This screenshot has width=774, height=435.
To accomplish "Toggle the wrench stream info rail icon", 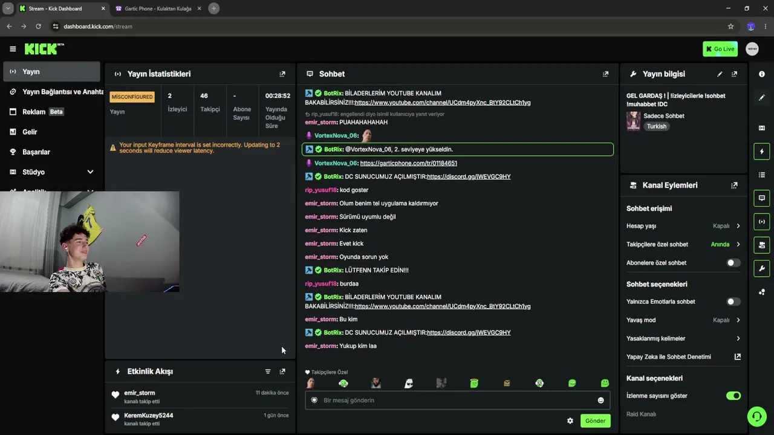I will click(762, 268).
